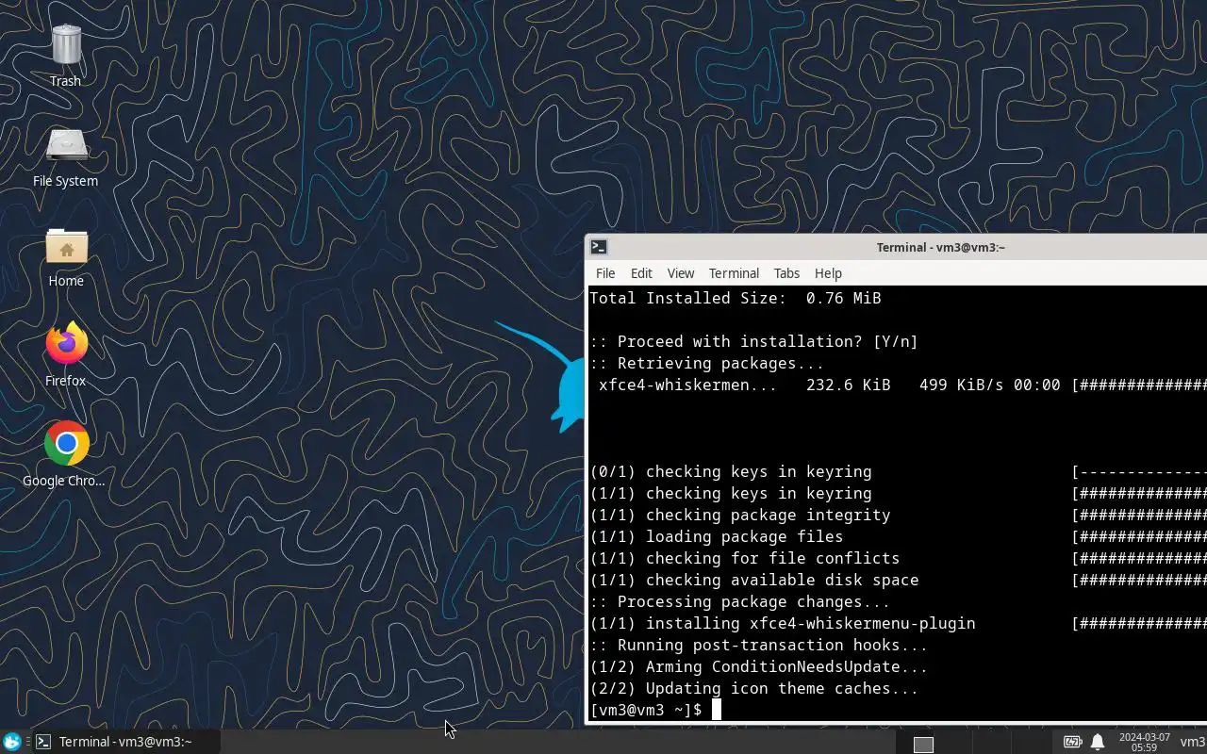
Task: Click the Terminal window title icon
Action: pos(599,247)
